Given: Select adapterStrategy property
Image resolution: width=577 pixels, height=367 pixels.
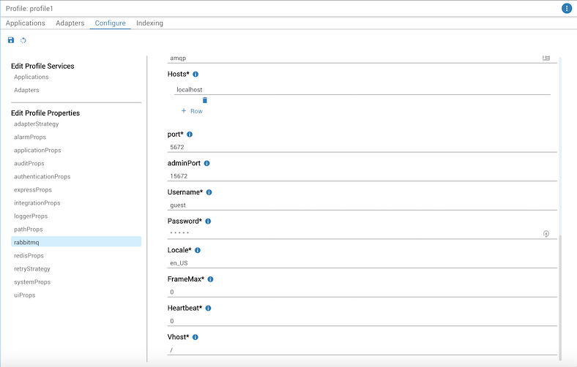Looking at the screenshot, I should pos(37,124).
